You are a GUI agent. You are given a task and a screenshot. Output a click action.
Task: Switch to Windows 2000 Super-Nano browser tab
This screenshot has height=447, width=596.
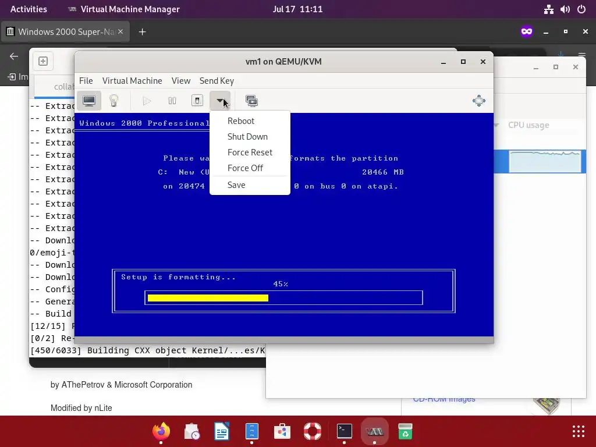pyautogui.click(x=66, y=31)
